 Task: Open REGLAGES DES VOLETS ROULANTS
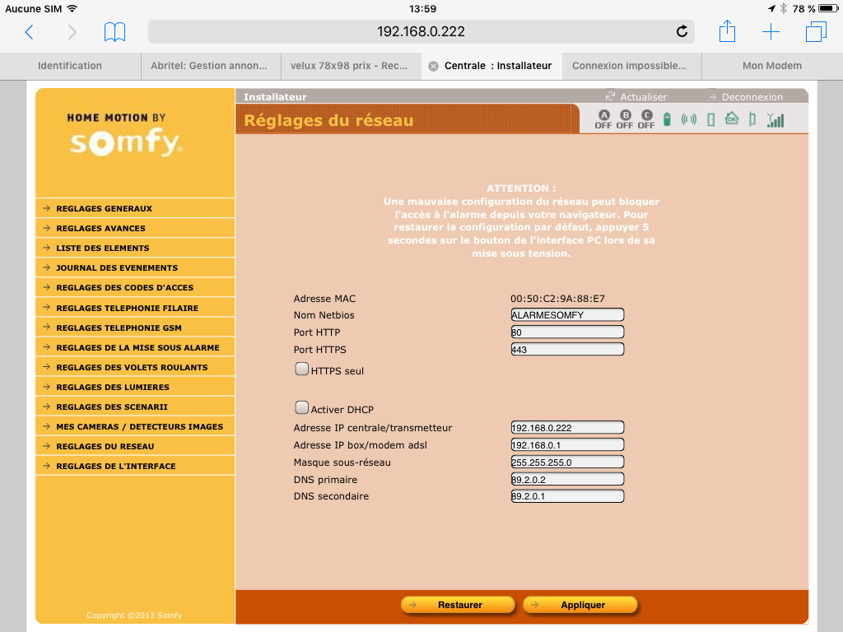click(x=135, y=368)
